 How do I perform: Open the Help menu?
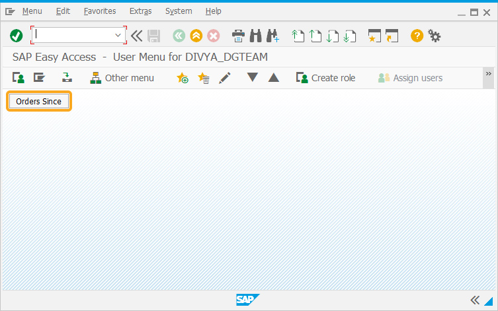(213, 11)
